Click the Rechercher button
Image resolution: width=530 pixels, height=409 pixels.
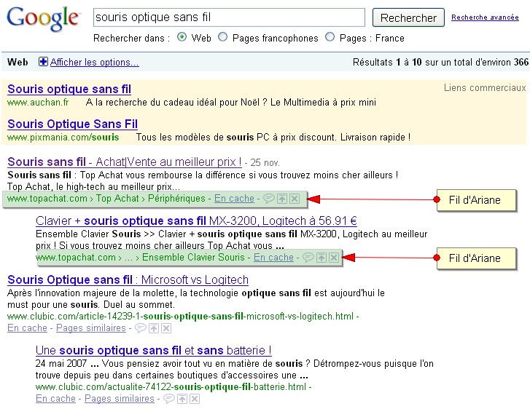(x=408, y=17)
